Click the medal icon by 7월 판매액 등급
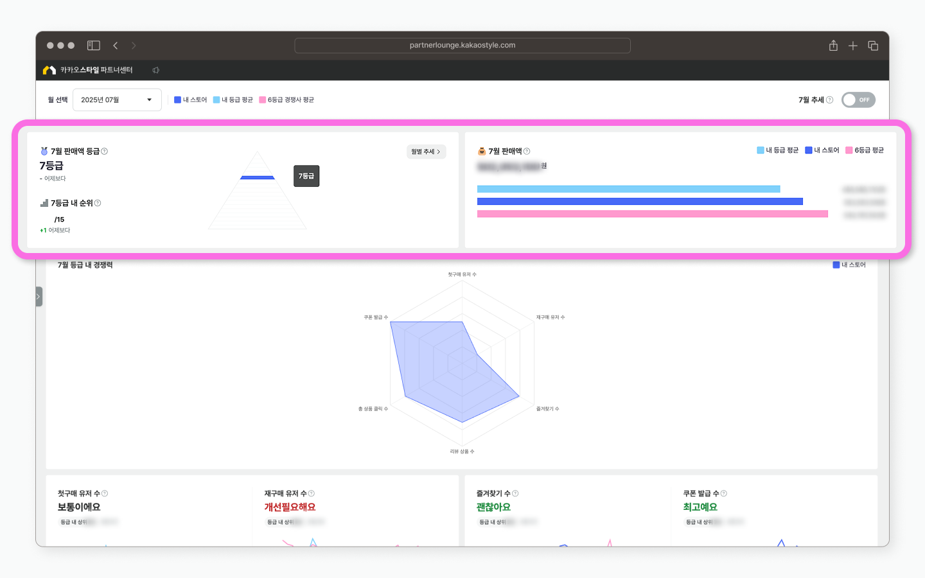The image size is (925, 578). (44, 151)
